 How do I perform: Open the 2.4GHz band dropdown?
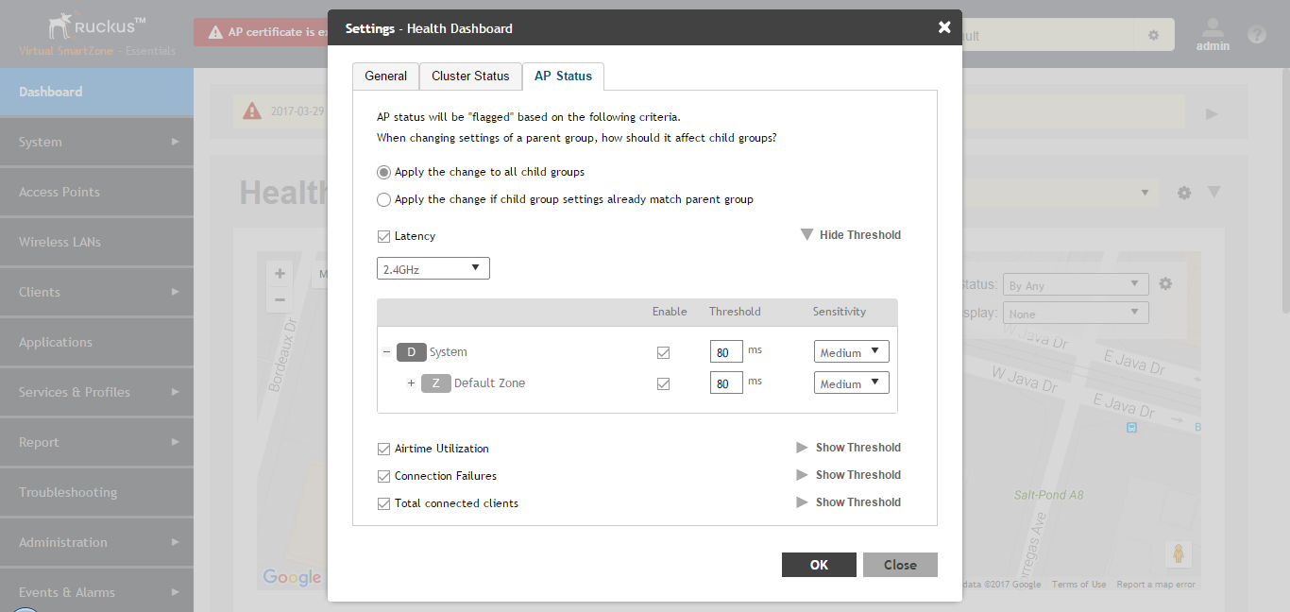(433, 269)
